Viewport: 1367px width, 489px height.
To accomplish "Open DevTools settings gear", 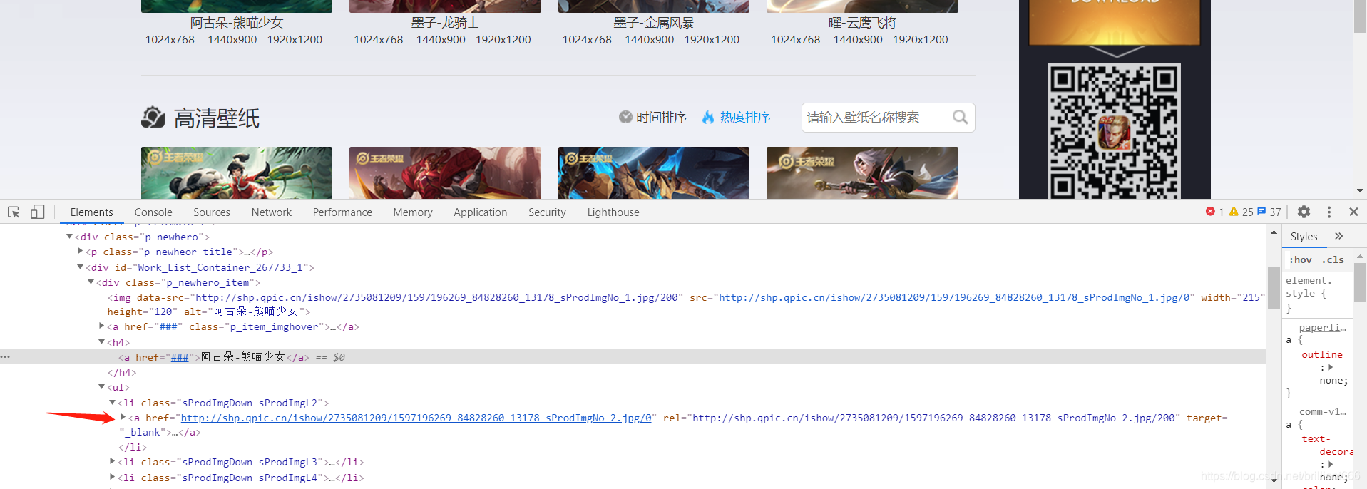I will point(1304,212).
